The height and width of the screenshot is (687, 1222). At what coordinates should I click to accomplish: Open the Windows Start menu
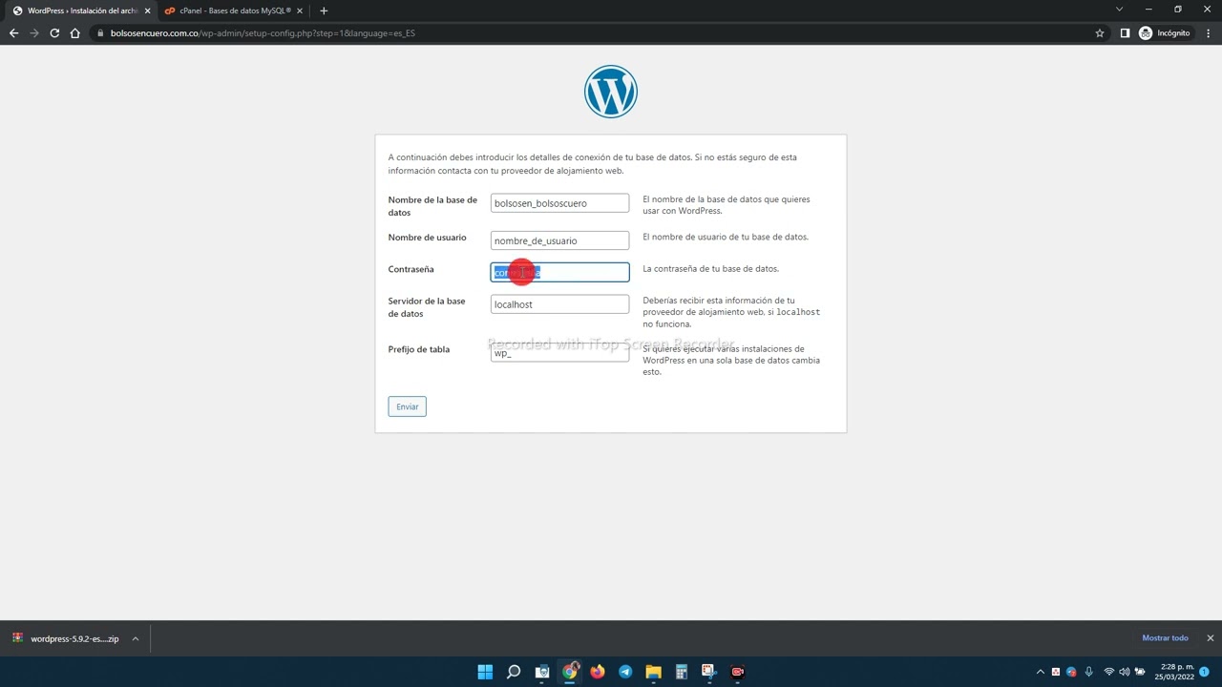tap(485, 672)
